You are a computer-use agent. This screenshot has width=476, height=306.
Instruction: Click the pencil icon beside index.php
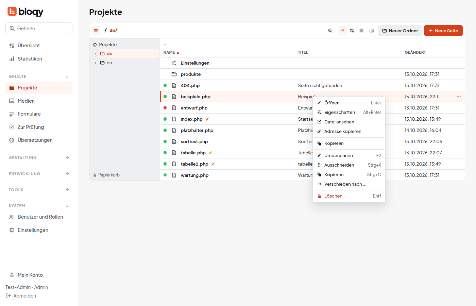(207, 119)
